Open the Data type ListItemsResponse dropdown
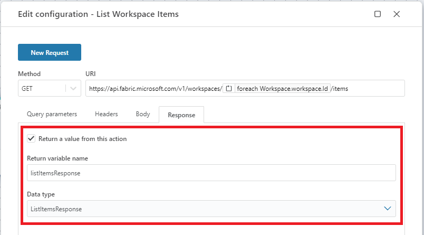The image size is (424, 235). pos(211,209)
